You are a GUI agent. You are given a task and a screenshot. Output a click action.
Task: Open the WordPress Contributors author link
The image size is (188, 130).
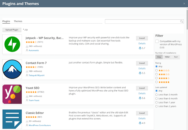coord(40,125)
